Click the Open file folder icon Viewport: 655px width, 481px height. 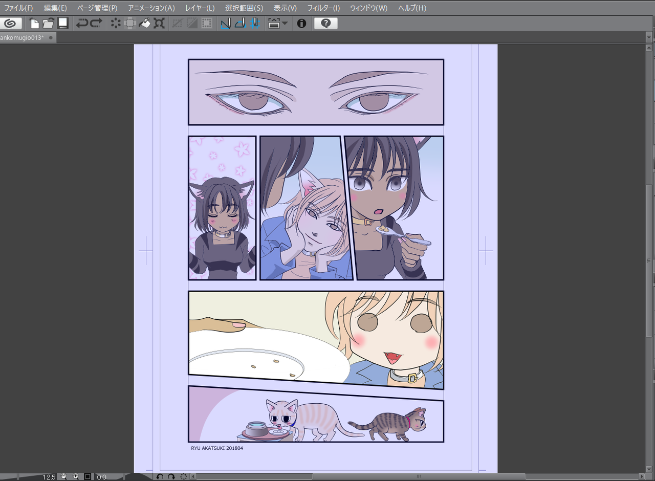[x=48, y=24]
